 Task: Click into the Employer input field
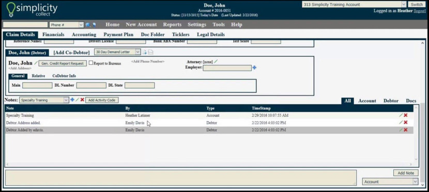[227, 68]
